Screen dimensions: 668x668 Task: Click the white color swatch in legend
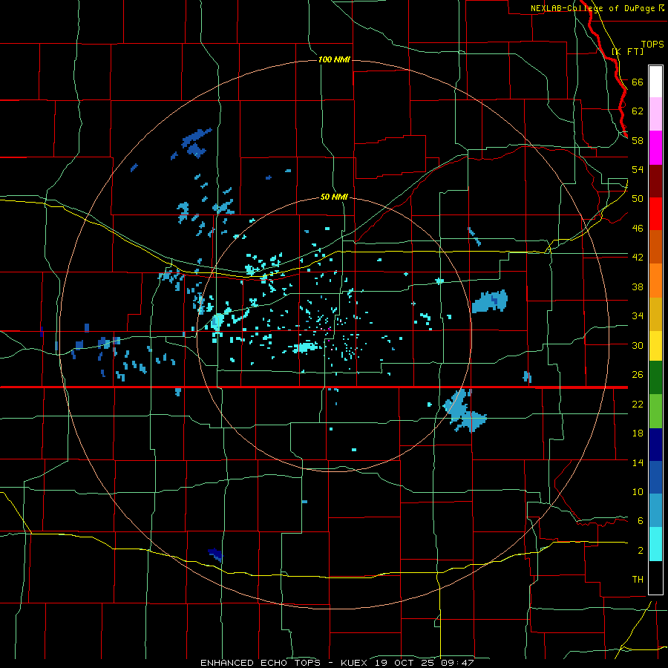coord(655,82)
